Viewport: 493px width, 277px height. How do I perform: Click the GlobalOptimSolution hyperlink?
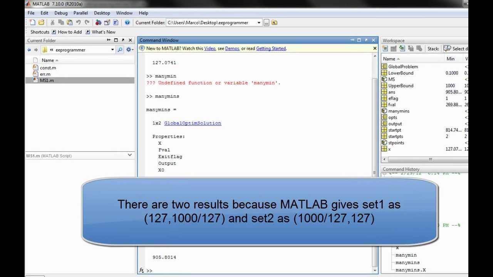[193, 123]
